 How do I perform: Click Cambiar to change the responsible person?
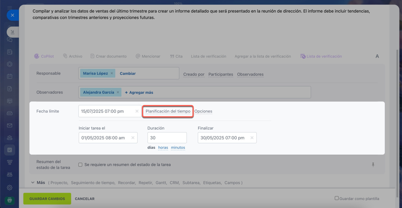point(128,73)
